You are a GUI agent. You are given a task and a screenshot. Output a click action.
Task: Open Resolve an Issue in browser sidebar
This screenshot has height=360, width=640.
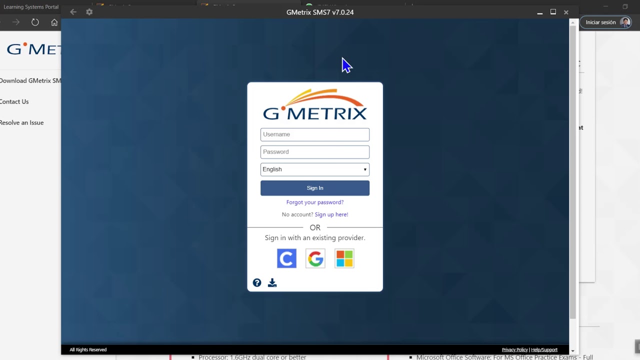22,122
